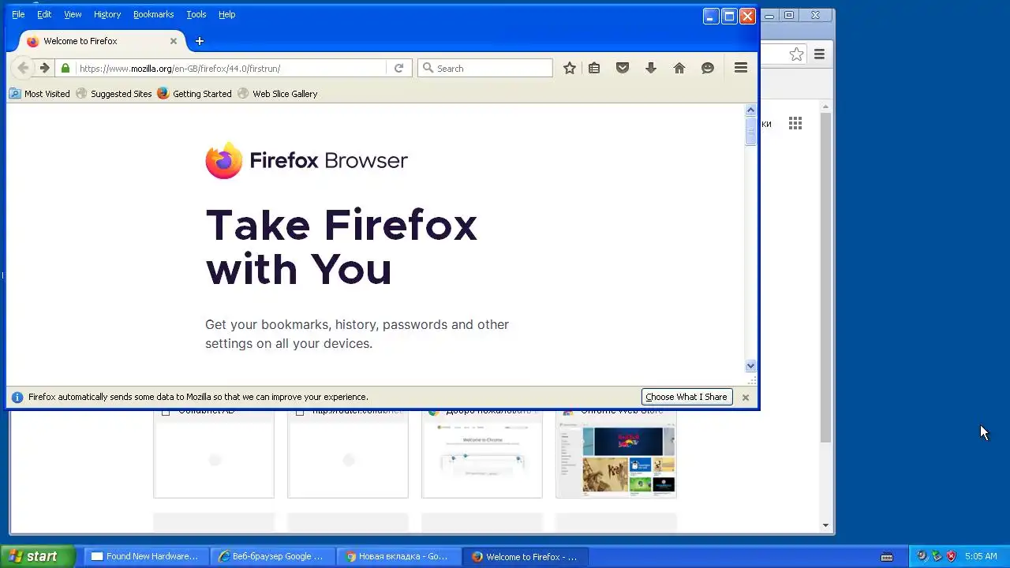Click Firefox page scrollbar up arrow
The height and width of the screenshot is (568, 1010).
[x=750, y=110]
